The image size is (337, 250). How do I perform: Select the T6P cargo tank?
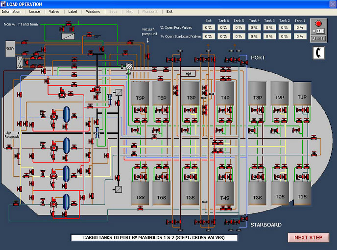click(162, 93)
